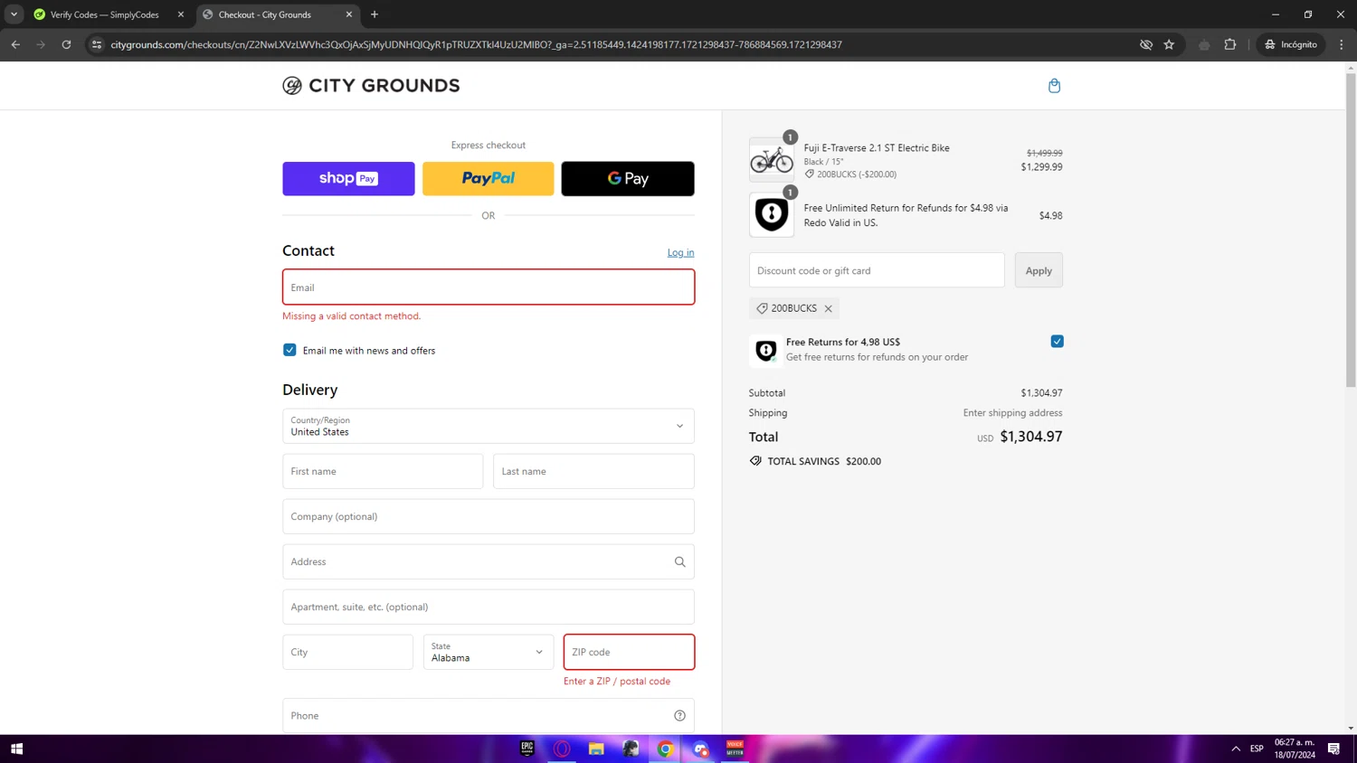Click the Log in link

point(680,253)
